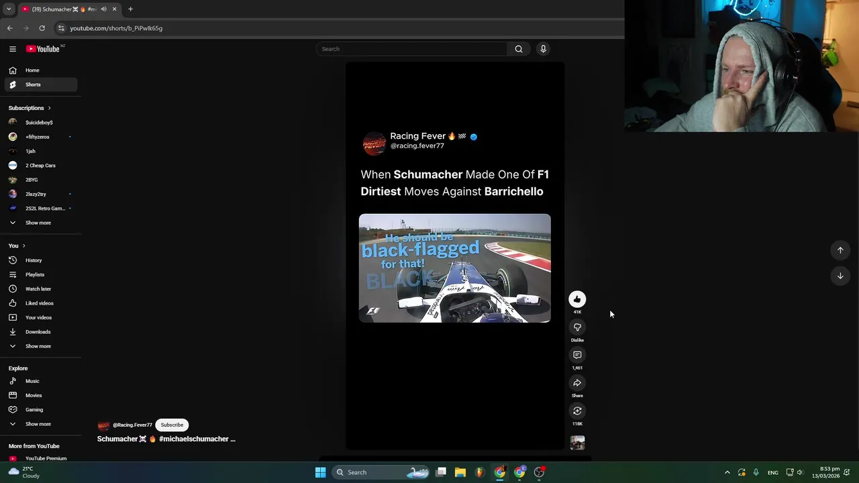Viewport: 859px width, 483px height.
Task: Open the 1jah channel
Action: pos(40,152)
